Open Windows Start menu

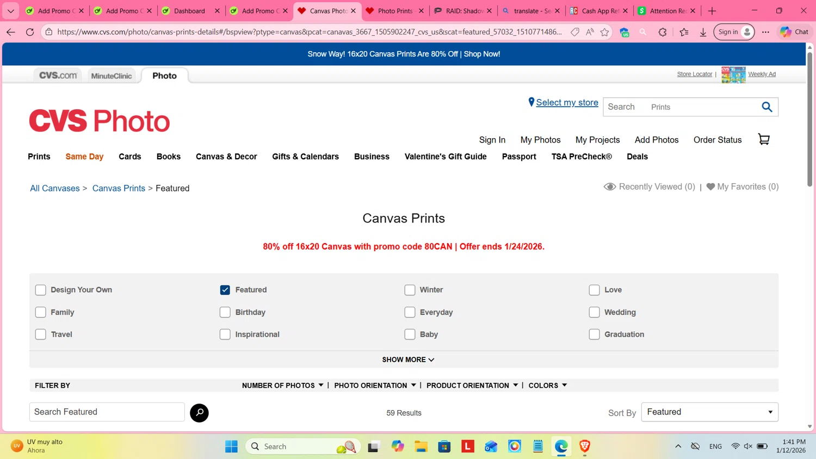pos(231,446)
